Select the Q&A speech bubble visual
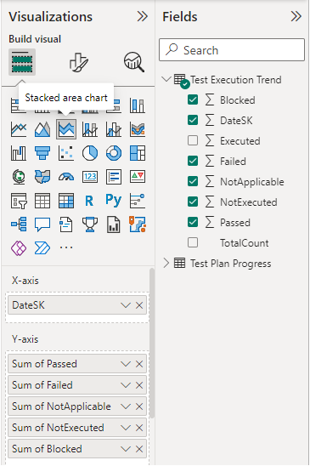This screenshot has width=310, height=466. pos(42,224)
